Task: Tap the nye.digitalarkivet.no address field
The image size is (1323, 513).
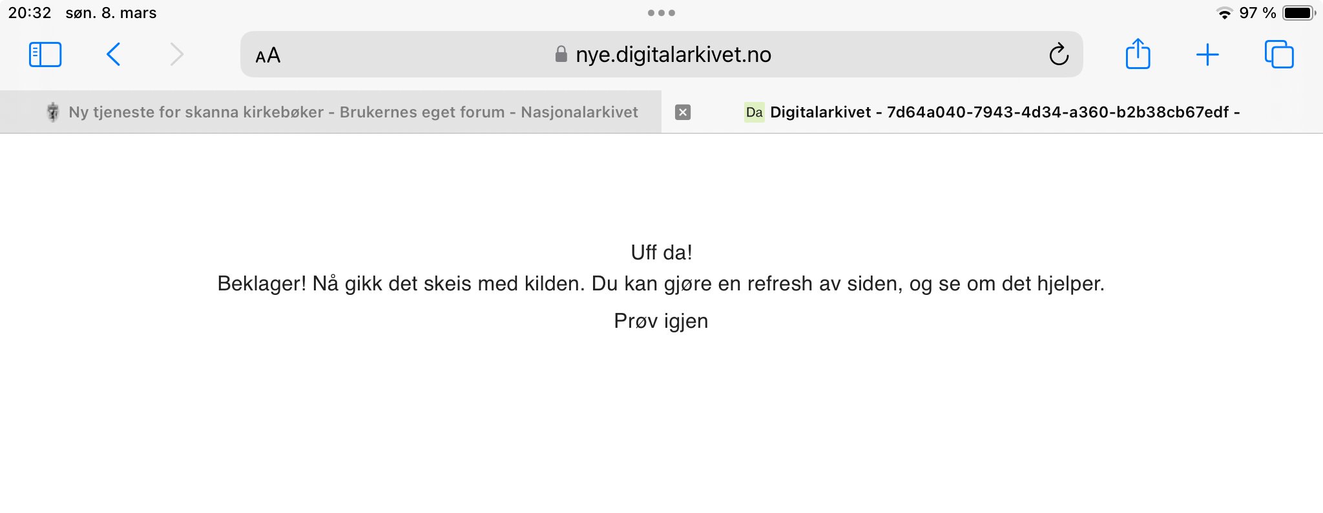Action: (673, 55)
